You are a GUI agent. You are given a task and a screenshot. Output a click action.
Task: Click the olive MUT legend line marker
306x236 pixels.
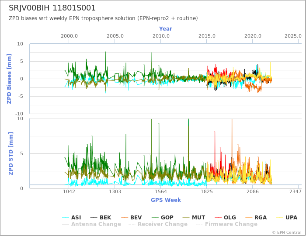tap(186, 218)
